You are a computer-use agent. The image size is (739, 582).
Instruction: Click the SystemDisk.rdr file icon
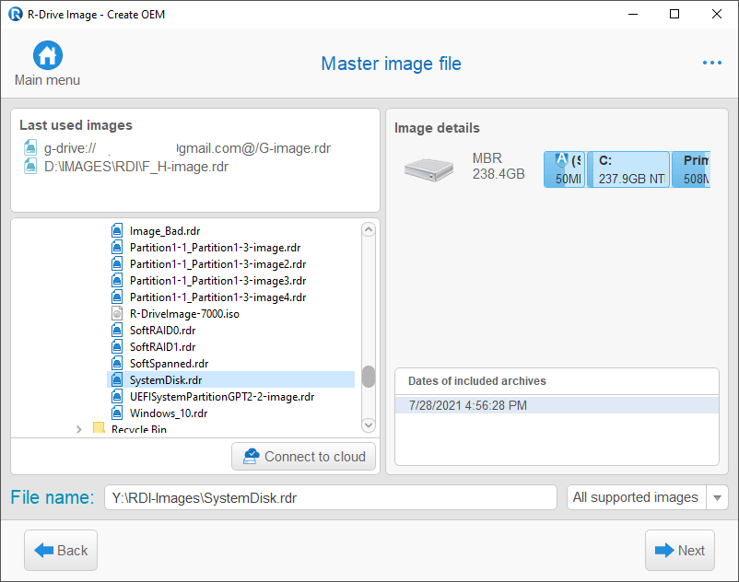pyautogui.click(x=117, y=380)
